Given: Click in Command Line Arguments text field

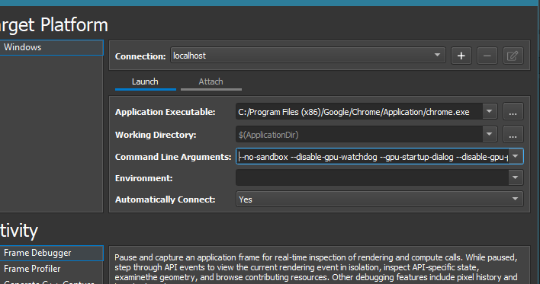Looking at the screenshot, I should point(372,156).
